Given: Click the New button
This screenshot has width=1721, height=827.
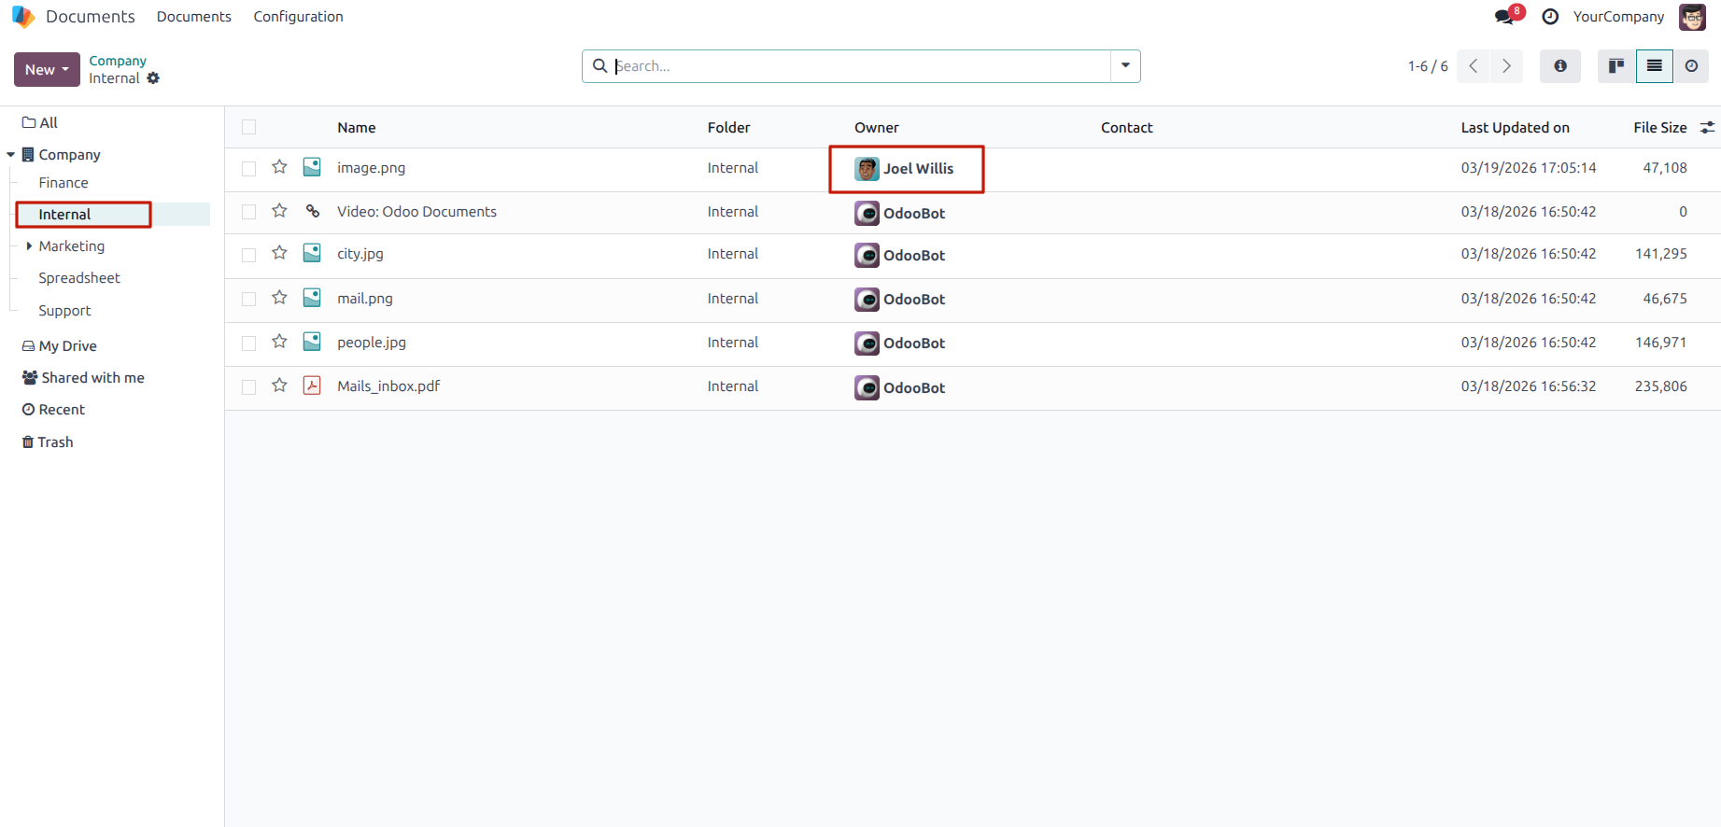Looking at the screenshot, I should [x=47, y=69].
